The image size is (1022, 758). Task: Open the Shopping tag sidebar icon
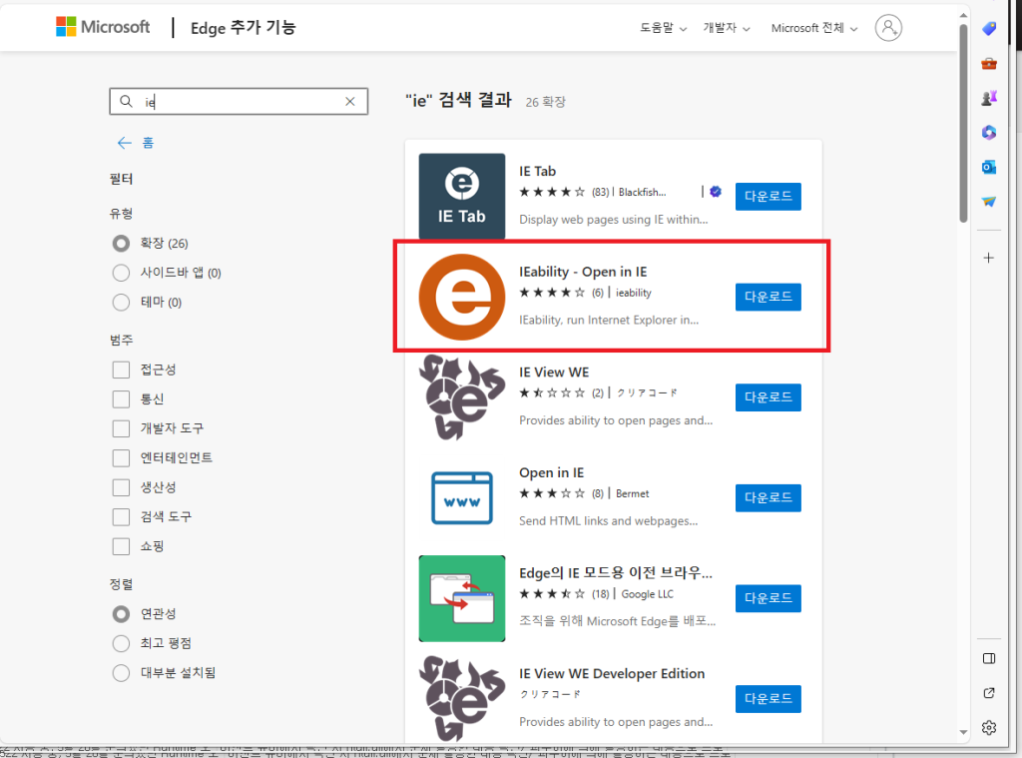989,29
